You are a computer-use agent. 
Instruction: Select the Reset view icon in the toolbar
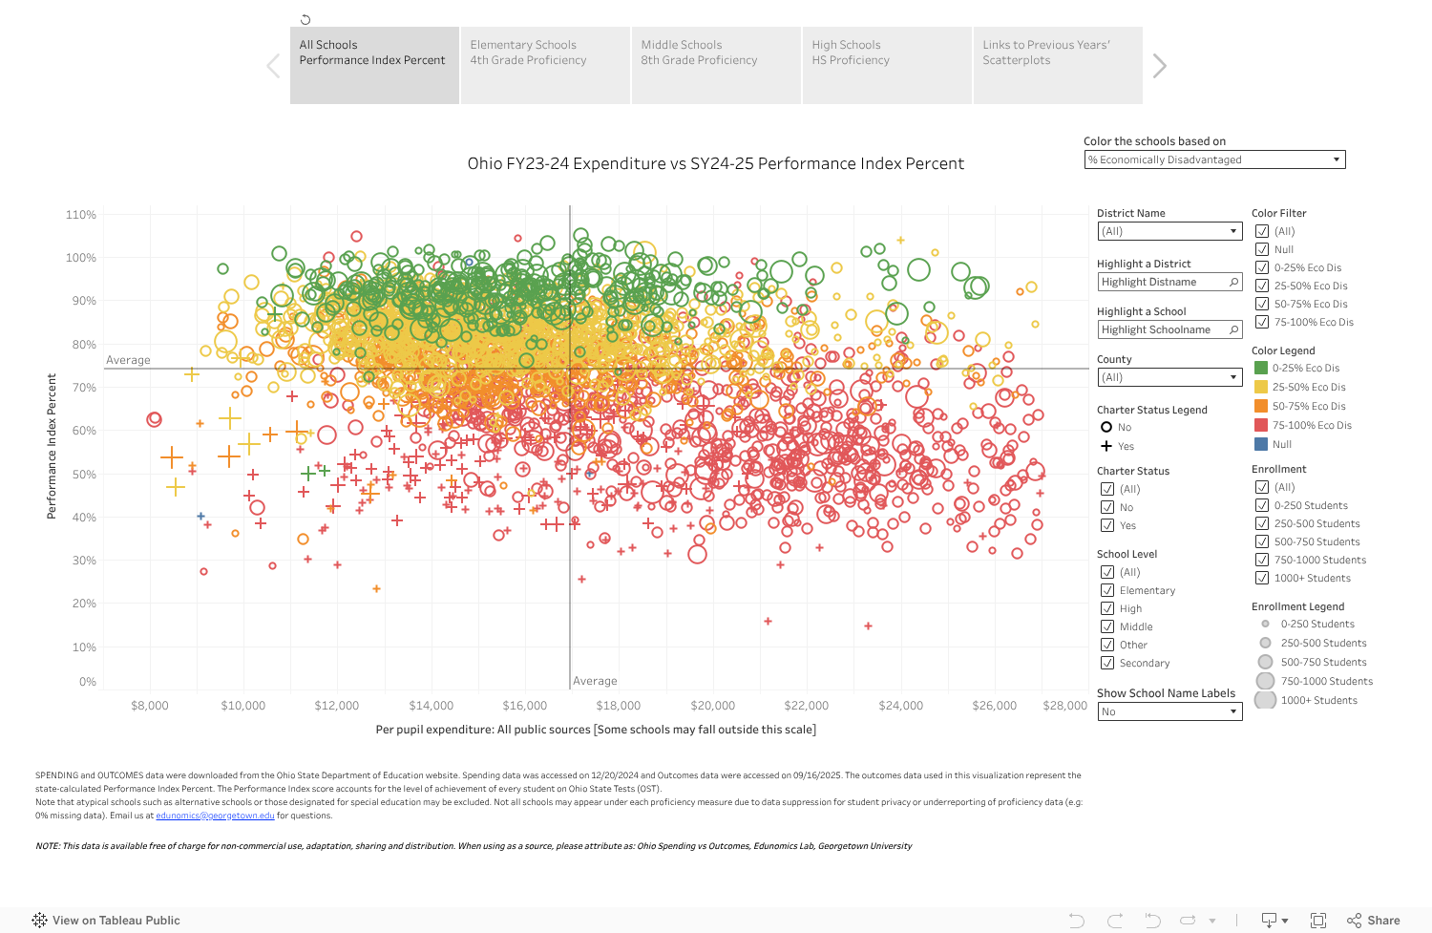coord(1151,920)
